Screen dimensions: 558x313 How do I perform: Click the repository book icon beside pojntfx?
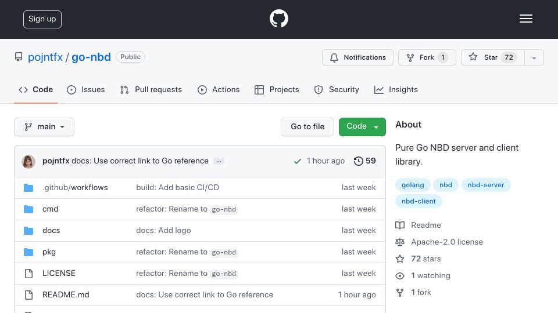click(x=19, y=57)
